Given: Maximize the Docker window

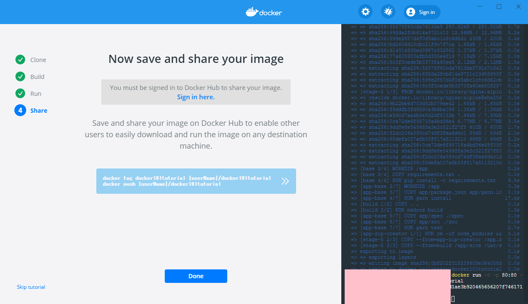Looking at the screenshot, I should click(x=499, y=7).
